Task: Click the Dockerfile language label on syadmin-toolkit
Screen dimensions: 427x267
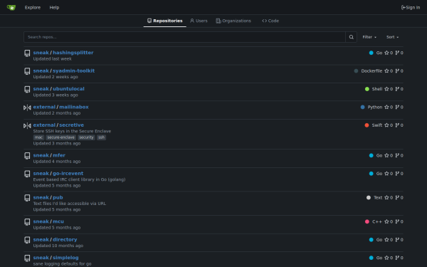Action: (x=371, y=70)
